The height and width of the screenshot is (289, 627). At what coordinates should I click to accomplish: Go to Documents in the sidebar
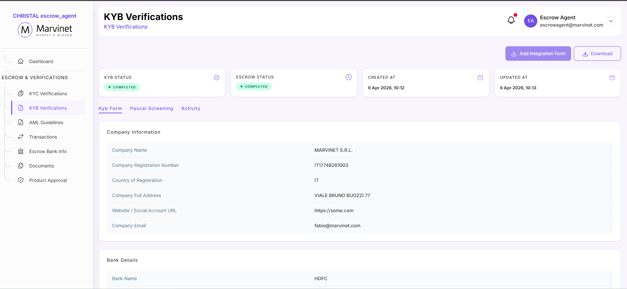[x=41, y=166]
